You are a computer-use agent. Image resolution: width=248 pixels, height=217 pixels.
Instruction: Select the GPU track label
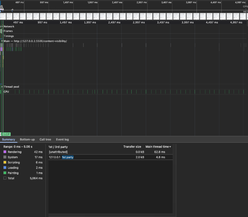point(6,92)
